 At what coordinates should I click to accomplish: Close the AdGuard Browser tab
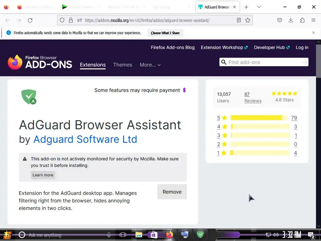(x=234, y=7)
